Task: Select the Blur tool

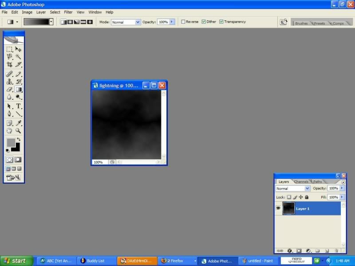Action: [9, 97]
